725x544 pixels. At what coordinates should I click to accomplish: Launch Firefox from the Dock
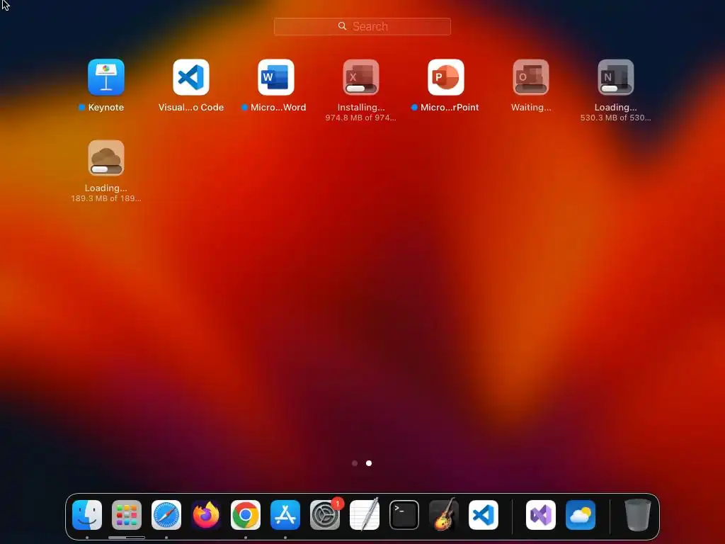point(206,515)
